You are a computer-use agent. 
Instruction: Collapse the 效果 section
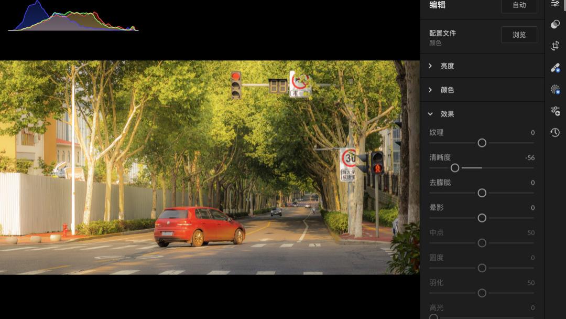click(482, 114)
